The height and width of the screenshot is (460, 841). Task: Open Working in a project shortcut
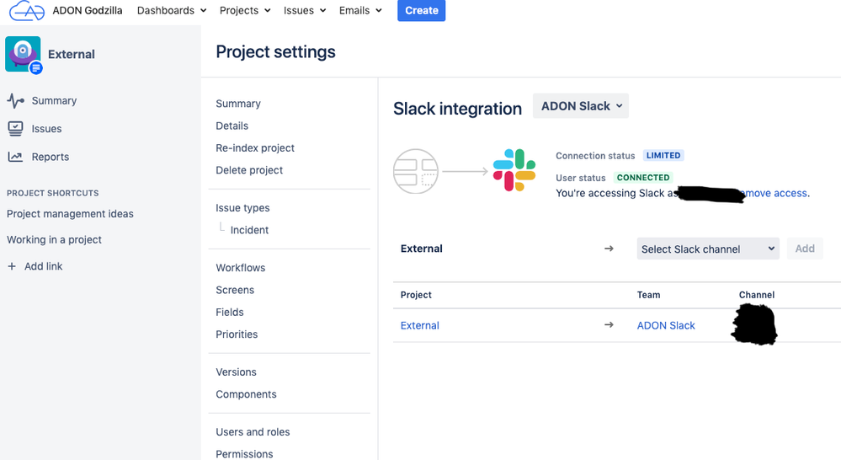coord(54,239)
